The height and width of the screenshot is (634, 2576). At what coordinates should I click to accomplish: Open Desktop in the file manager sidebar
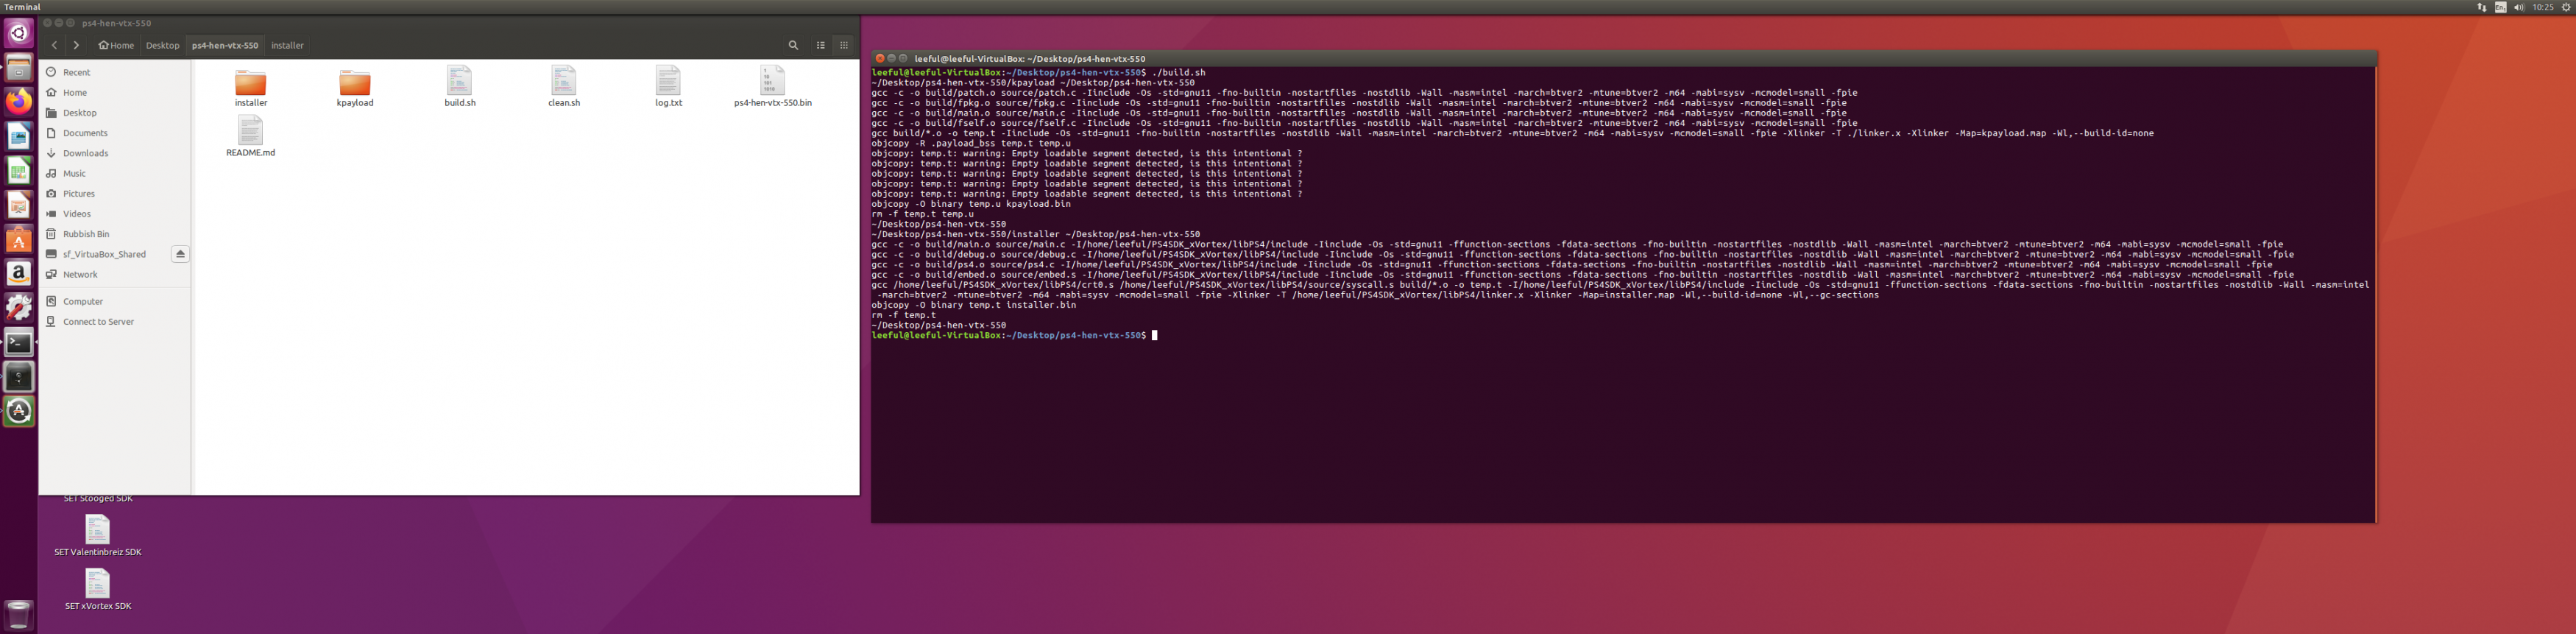[x=115, y=113]
